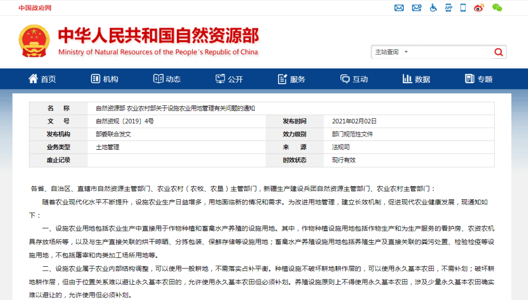
Task: Open the Weibo icon
Action: pos(479,8)
